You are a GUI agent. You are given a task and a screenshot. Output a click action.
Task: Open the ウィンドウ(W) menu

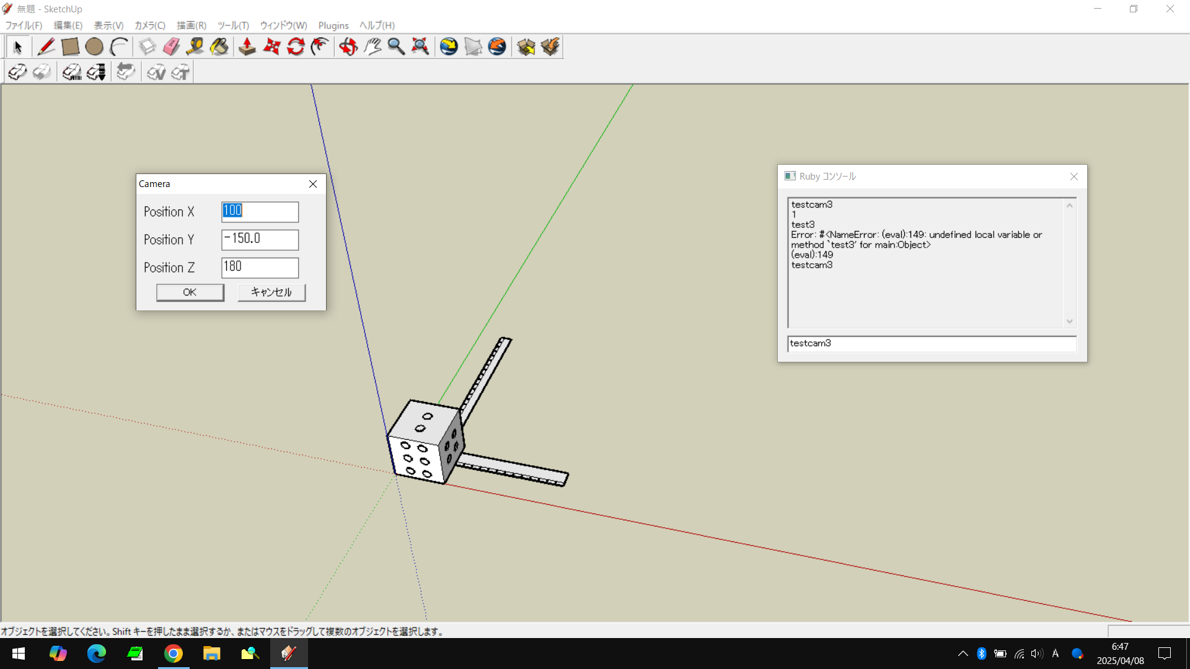(283, 25)
